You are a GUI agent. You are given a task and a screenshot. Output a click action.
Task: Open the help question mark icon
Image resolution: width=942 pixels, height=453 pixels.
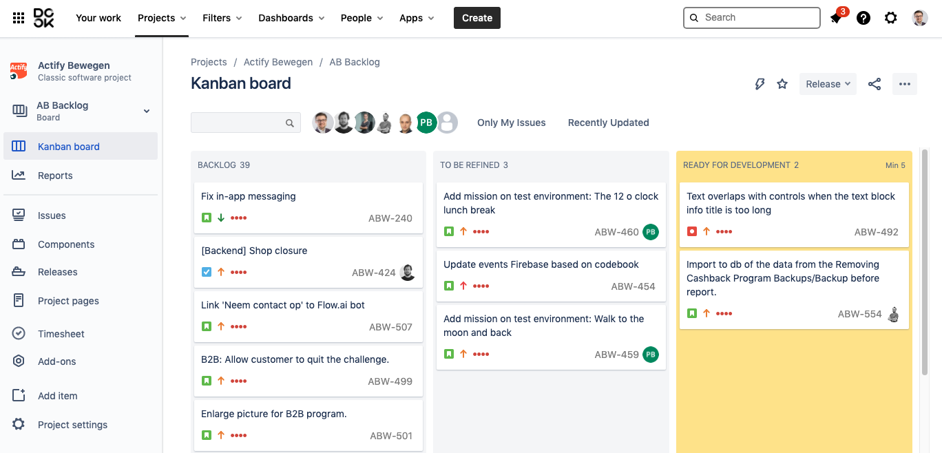863,18
